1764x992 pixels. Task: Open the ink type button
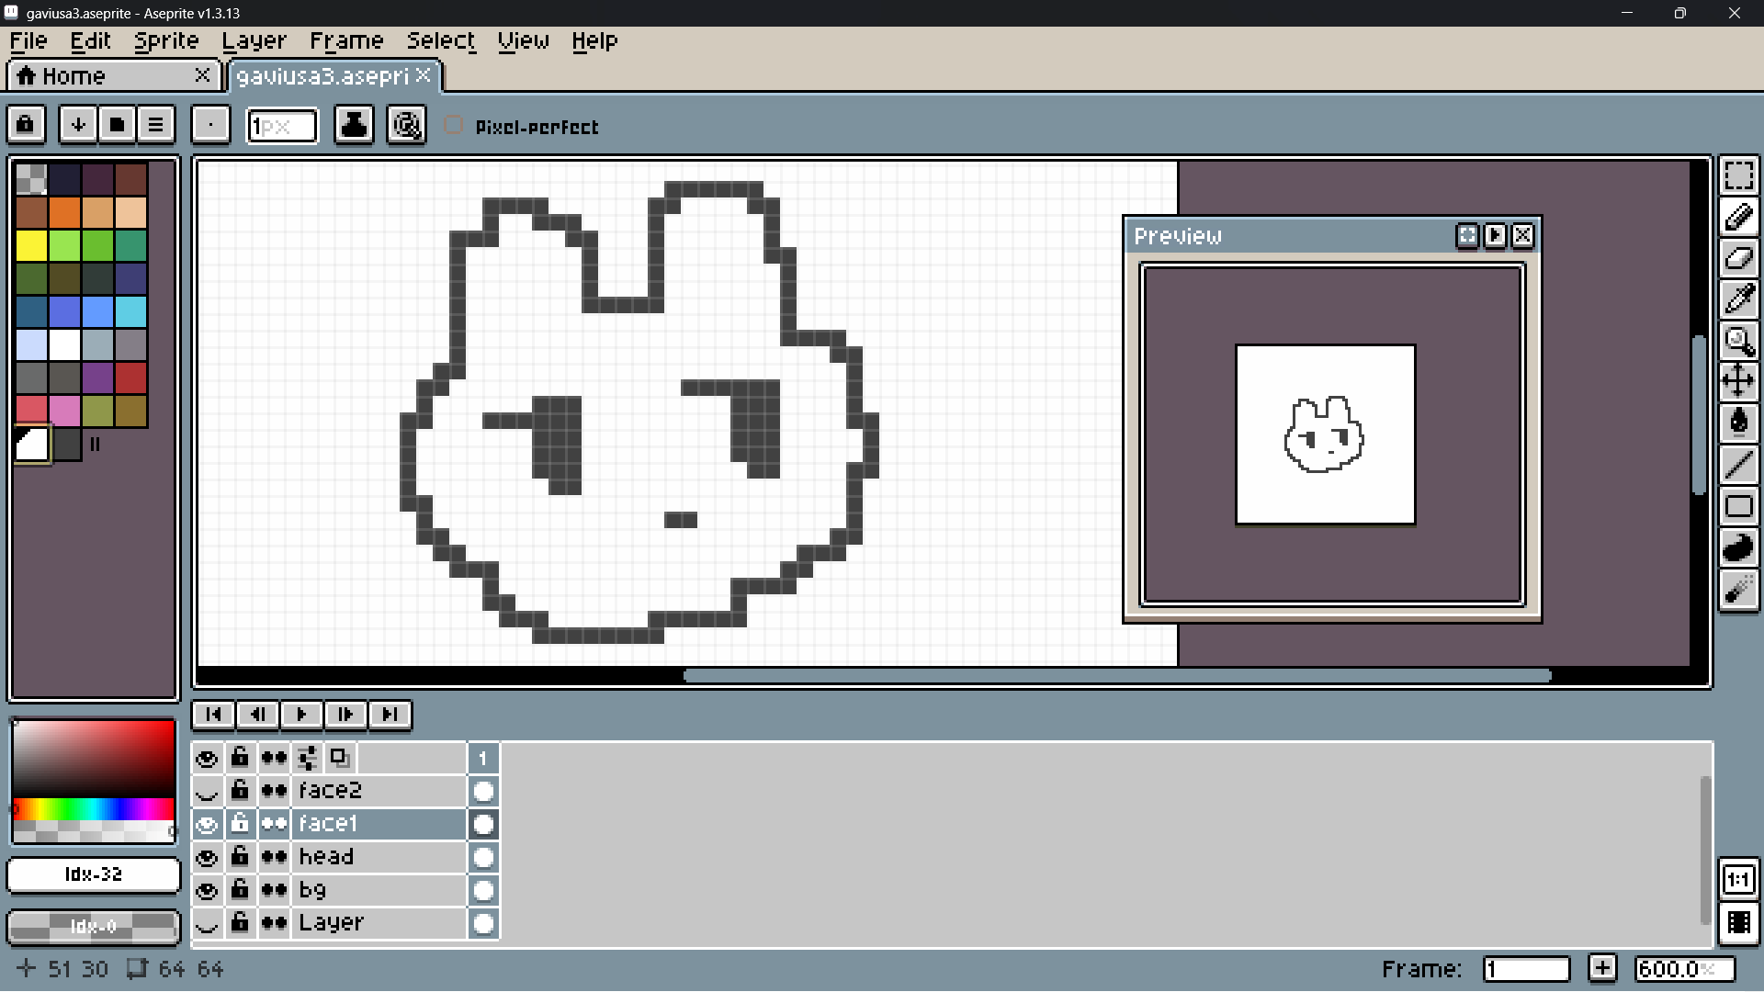354,125
